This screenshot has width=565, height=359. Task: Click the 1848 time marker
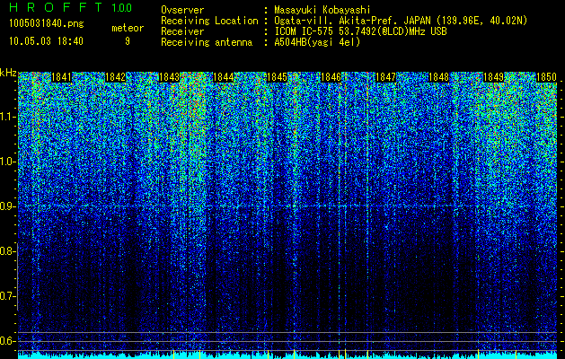click(x=439, y=77)
